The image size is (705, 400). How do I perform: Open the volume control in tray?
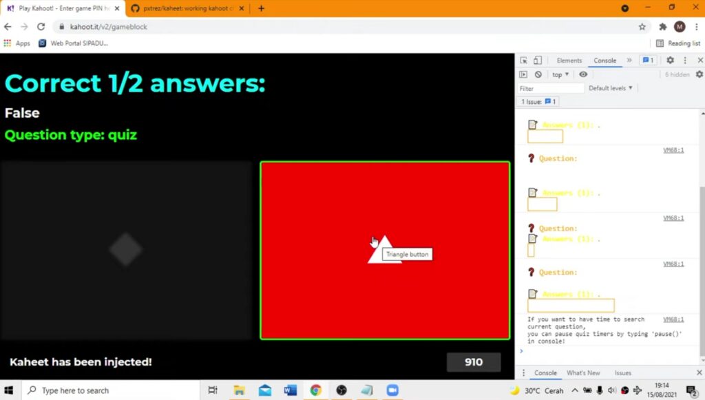612,390
